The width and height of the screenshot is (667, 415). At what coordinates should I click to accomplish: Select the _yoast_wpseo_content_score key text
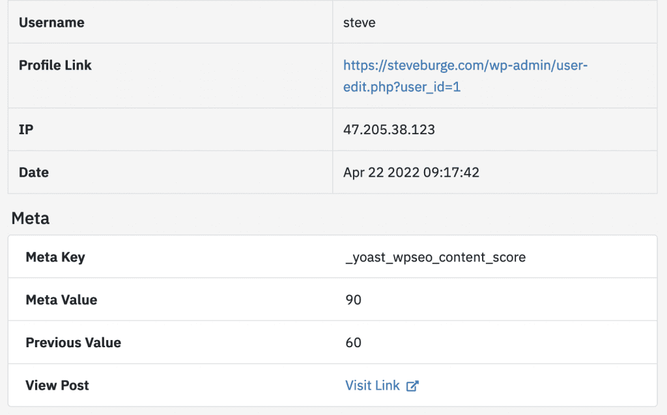(x=435, y=257)
